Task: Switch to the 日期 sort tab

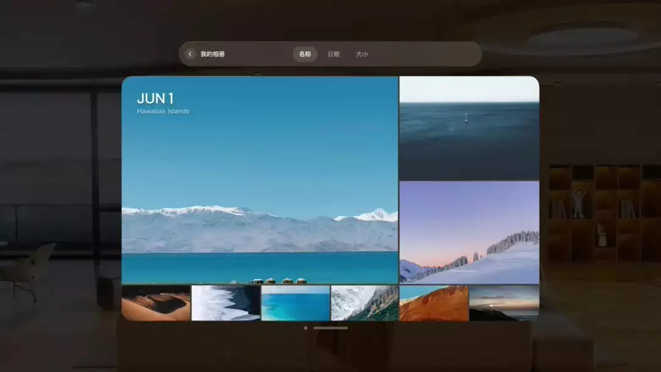Action: [334, 54]
